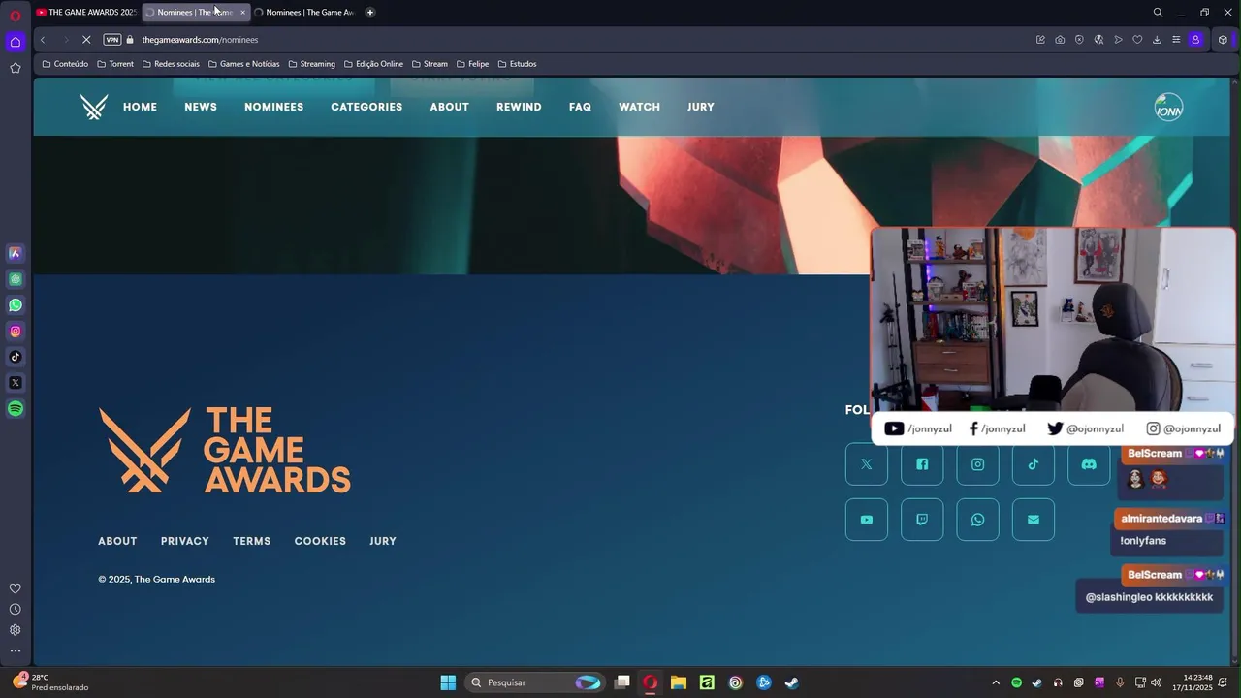The width and height of the screenshot is (1241, 698).
Task: Open Aria AI in Opera sidebar
Action: (x=16, y=253)
